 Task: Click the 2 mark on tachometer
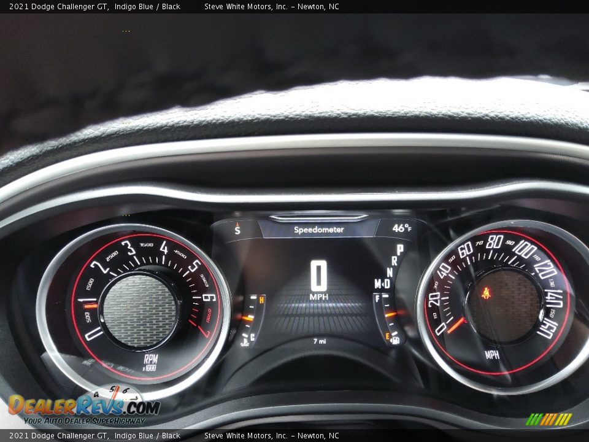pos(99,266)
